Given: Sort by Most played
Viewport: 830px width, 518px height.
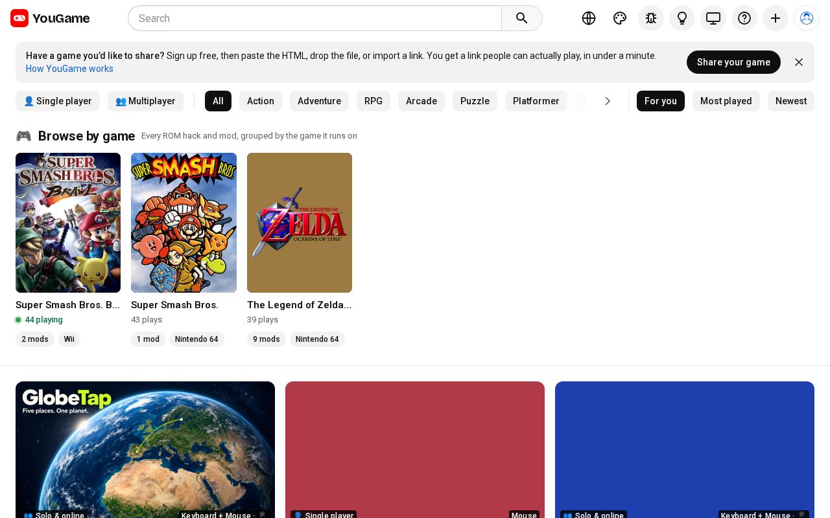Looking at the screenshot, I should 726,101.
